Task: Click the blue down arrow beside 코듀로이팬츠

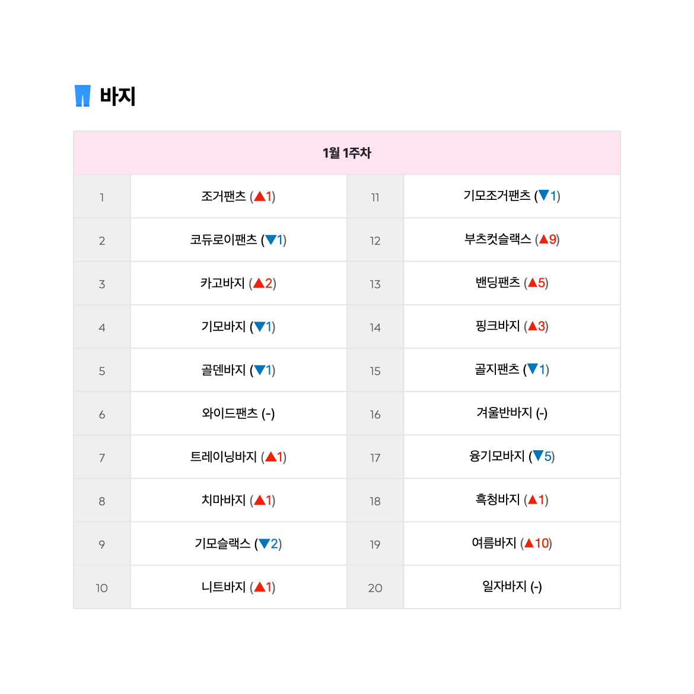Action: point(271,240)
